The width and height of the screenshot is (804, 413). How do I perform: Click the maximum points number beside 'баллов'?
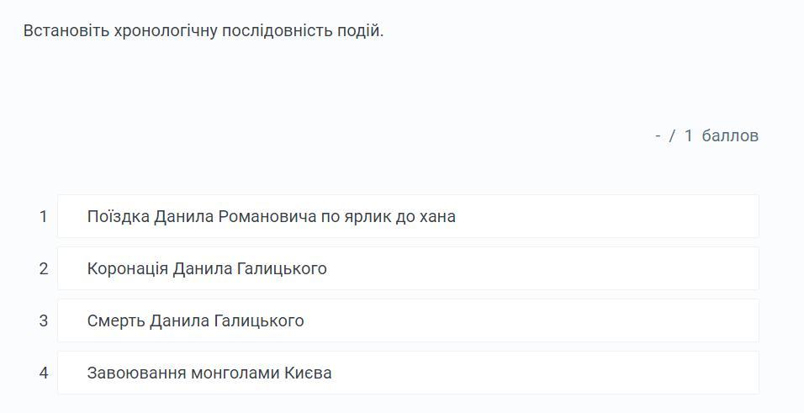(x=688, y=135)
